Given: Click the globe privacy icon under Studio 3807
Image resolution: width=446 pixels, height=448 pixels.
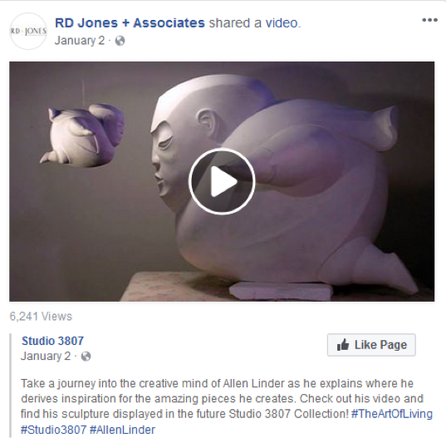Looking at the screenshot, I should [86, 357].
